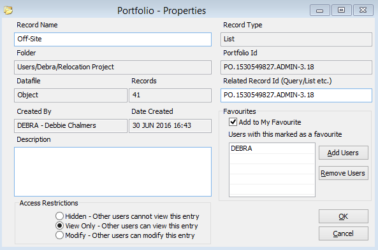Maximize the Portfolio Properties window
Screen dimensions: 378x250
click(341, 10)
